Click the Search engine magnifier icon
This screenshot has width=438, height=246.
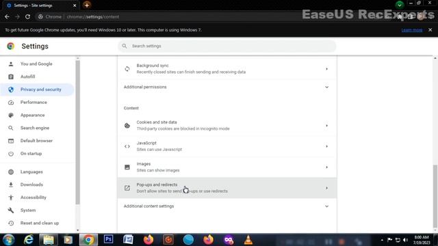tap(11, 128)
